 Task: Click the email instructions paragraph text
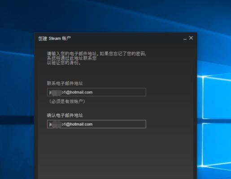click(97, 58)
